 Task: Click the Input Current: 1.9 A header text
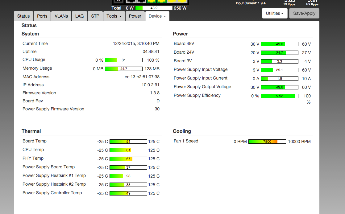click(x=251, y=3)
